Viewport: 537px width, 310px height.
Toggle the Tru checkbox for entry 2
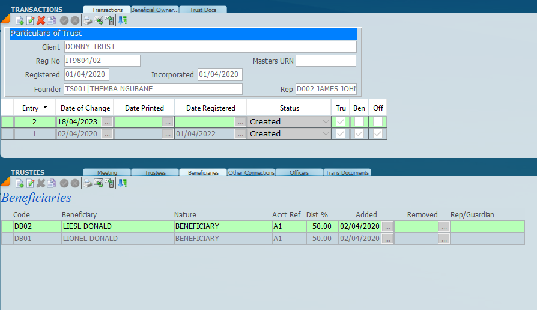[341, 121]
